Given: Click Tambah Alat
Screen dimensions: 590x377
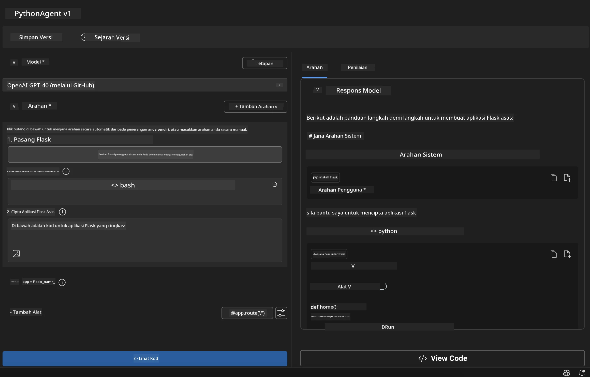Looking at the screenshot, I should [x=26, y=312].
